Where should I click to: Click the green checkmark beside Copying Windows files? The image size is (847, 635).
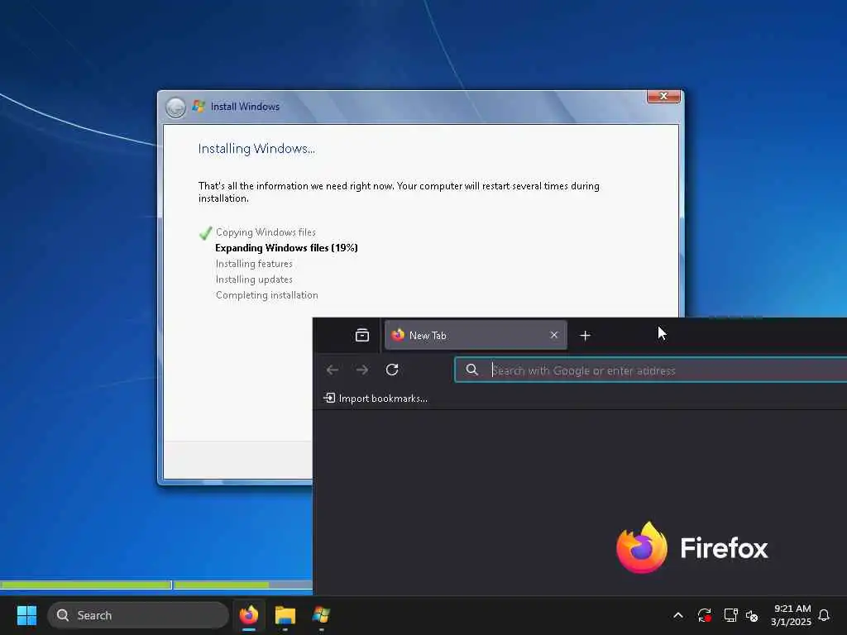(x=205, y=232)
